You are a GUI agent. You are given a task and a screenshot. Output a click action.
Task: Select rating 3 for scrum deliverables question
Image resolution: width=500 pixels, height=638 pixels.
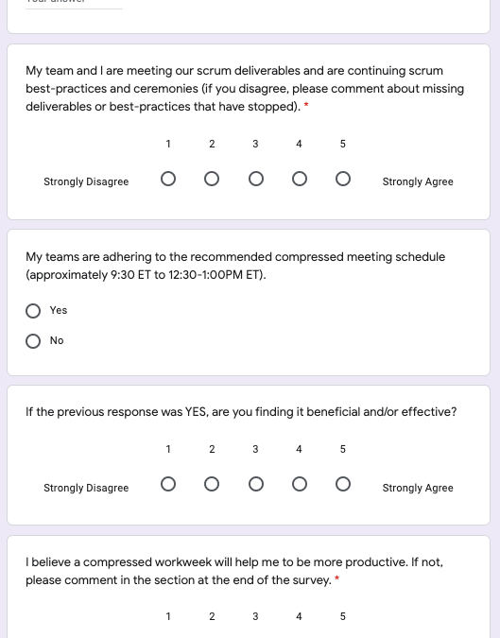[x=256, y=179]
